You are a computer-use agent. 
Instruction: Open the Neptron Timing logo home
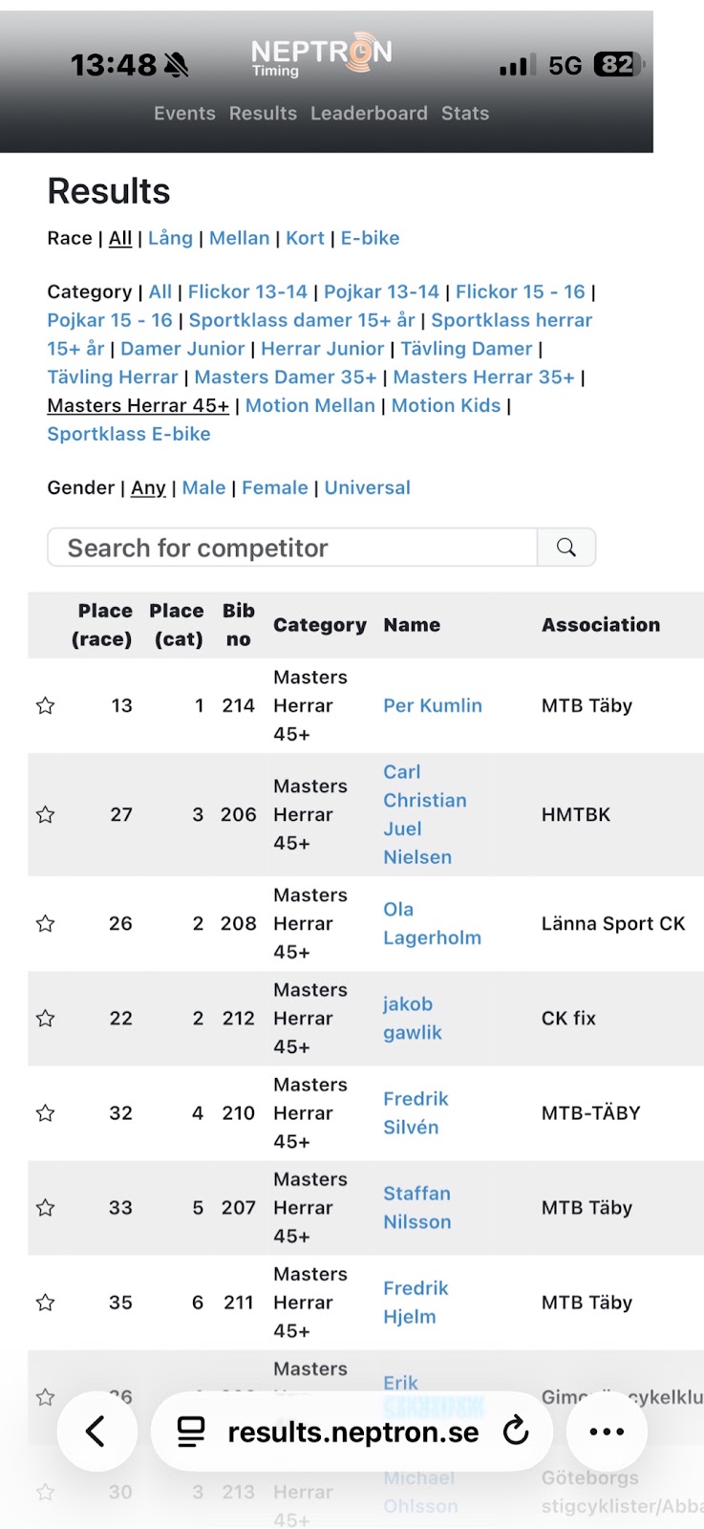[x=322, y=56]
